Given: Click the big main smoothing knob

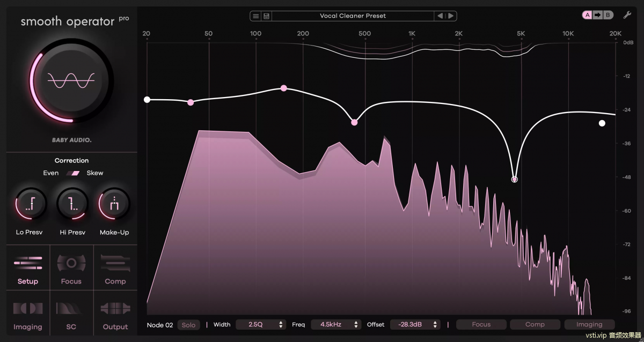Looking at the screenshot, I should tap(71, 81).
